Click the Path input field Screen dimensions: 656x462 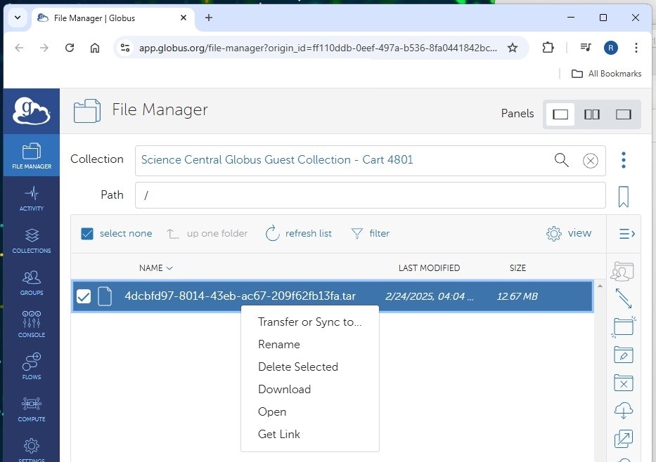tap(371, 195)
